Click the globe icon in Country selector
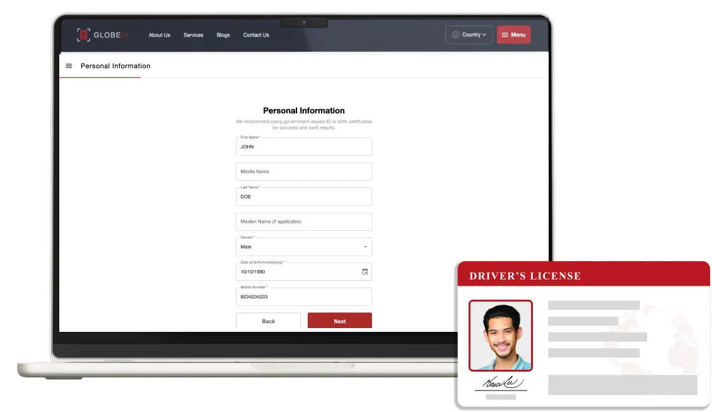The image size is (712, 412). click(x=455, y=35)
